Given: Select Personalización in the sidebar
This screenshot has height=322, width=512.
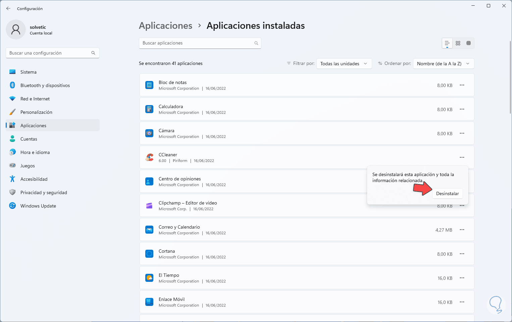Looking at the screenshot, I should 36,112.
